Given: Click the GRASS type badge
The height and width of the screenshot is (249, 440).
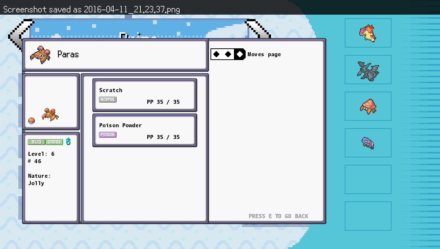Looking at the screenshot, I should pyautogui.click(x=54, y=142).
